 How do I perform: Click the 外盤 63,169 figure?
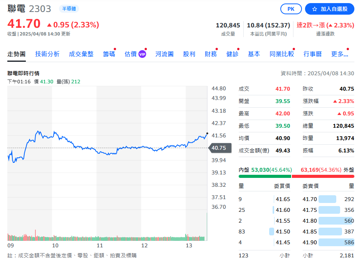point(310,170)
